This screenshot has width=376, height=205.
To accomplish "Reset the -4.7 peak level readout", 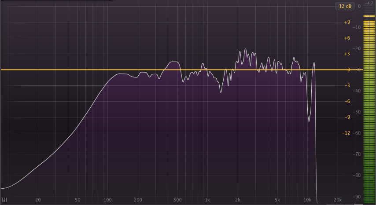I will 369,3.
